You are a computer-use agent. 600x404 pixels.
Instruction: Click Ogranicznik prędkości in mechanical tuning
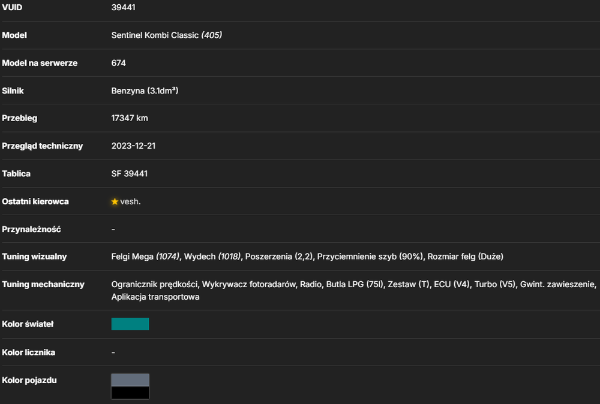155,284
